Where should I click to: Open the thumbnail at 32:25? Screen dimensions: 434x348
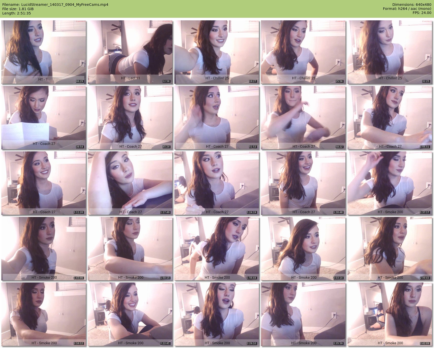pyautogui.click(x=390, y=52)
